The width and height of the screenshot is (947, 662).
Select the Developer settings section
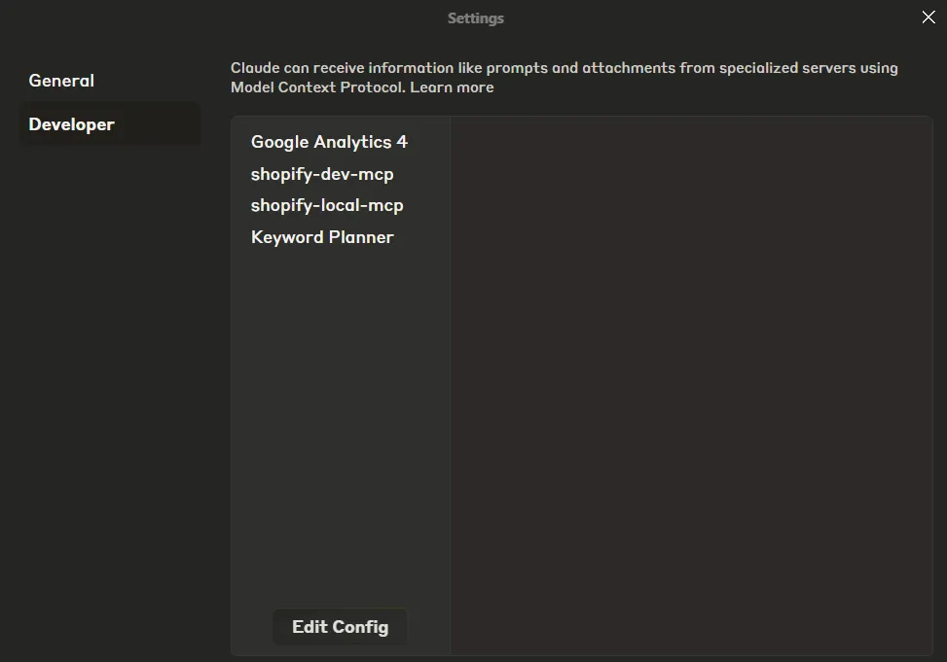(110, 123)
